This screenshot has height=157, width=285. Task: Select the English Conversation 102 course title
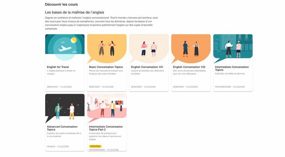189,67
